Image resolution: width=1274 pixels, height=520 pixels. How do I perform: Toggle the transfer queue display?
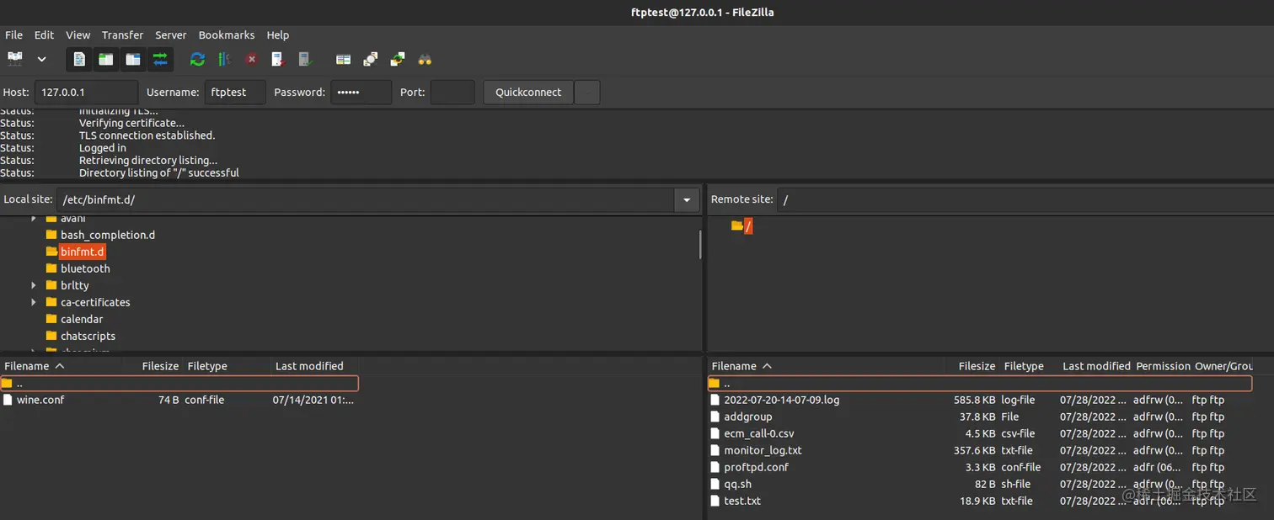coord(160,59)
